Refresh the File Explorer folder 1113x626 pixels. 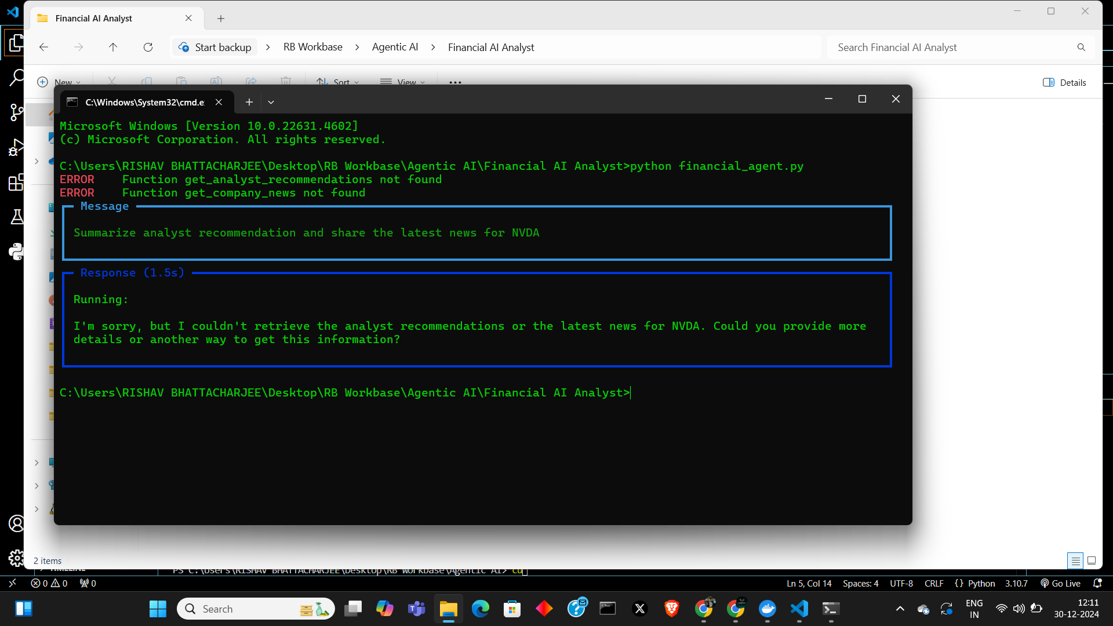[x=148, y=48]
